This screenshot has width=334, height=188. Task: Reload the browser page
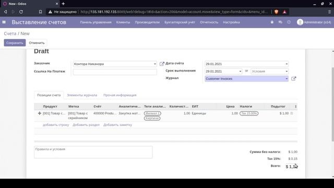[x=21, y=11]
